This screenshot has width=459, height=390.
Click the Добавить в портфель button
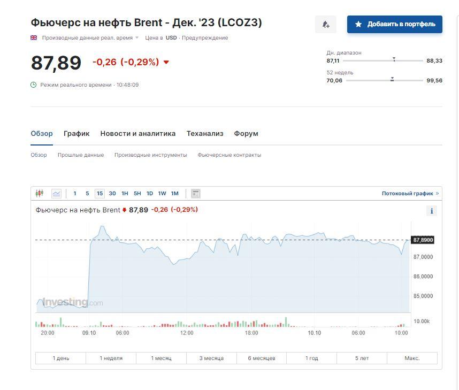(x=394, y=25)
